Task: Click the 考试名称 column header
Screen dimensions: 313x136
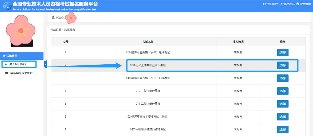Action: click(148, 42)
